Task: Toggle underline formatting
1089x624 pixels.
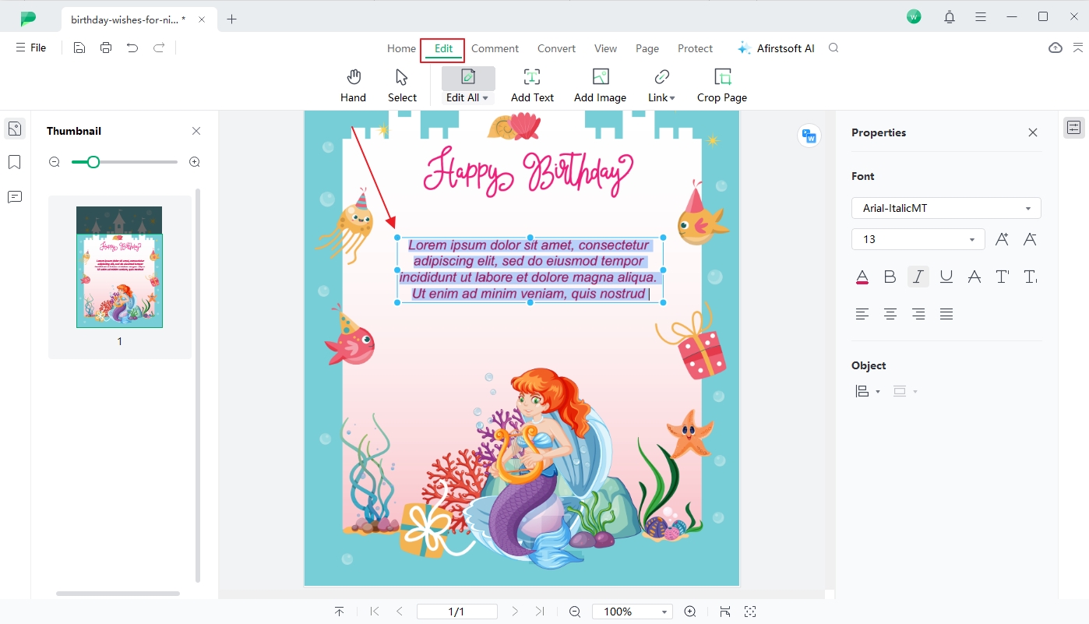Action: [946, 277]
